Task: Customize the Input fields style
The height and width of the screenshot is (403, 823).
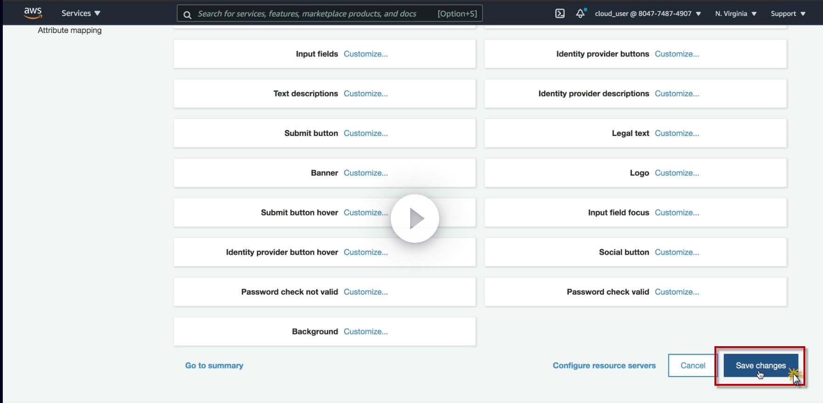Action: click(x=366, y=54)
